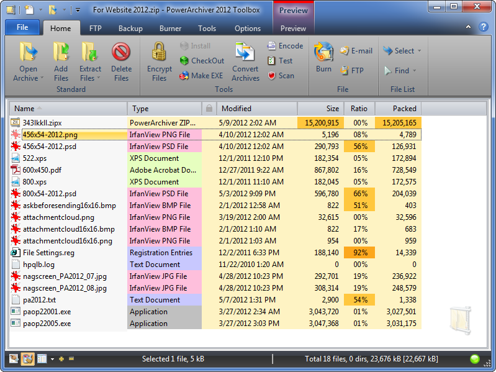This screenshot has height=372, width=496.
Task: Click the help question mark icon
Action: [x=484, y=27]
